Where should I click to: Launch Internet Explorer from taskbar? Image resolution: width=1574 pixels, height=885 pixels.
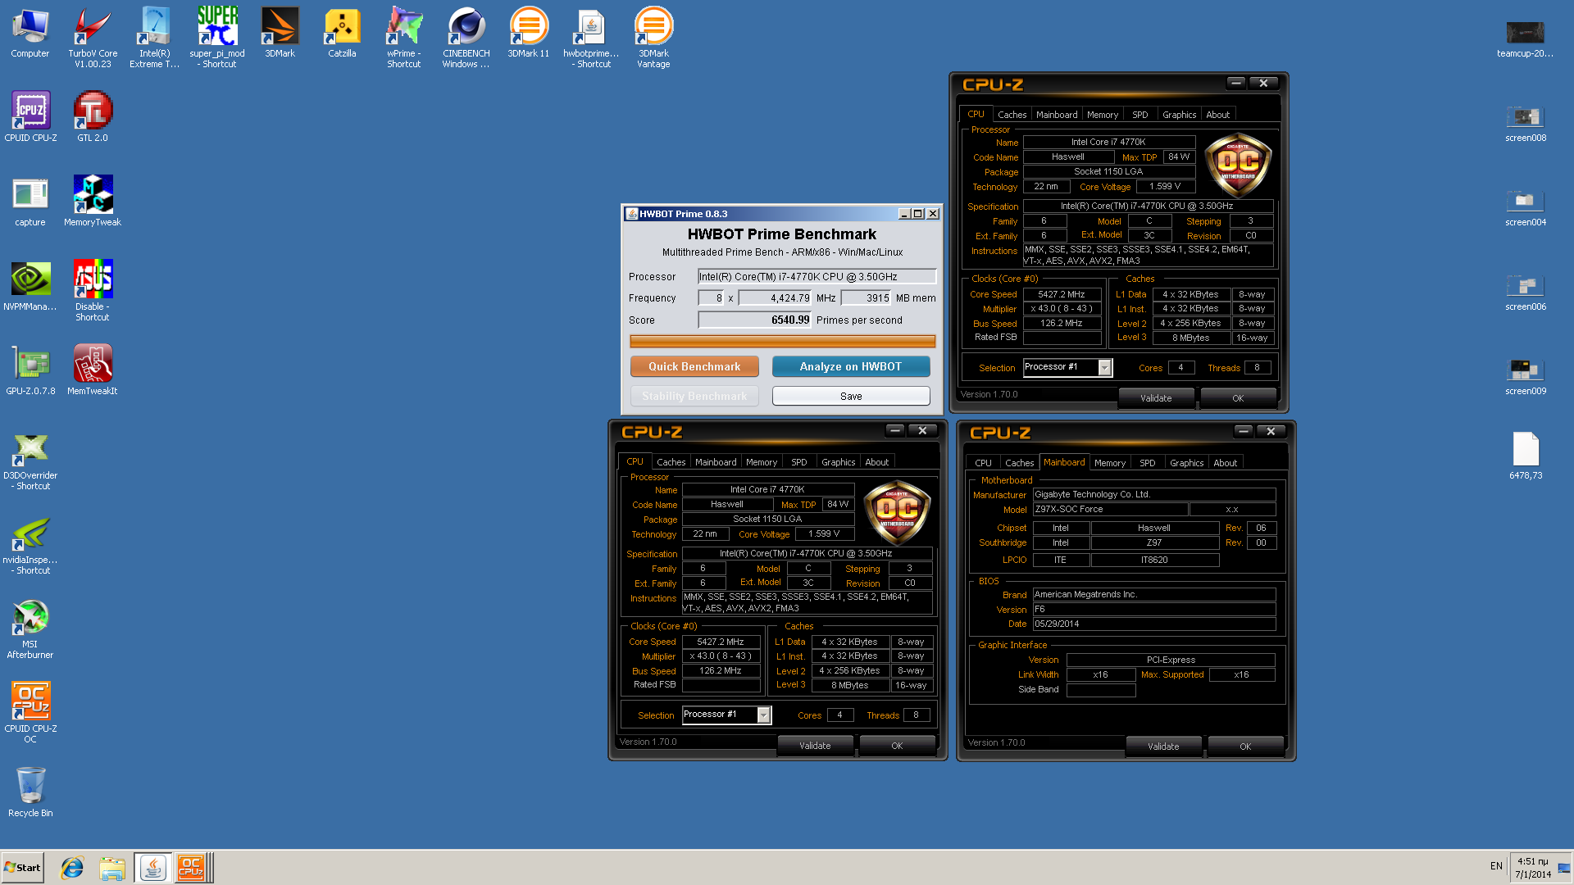[72, 868]
